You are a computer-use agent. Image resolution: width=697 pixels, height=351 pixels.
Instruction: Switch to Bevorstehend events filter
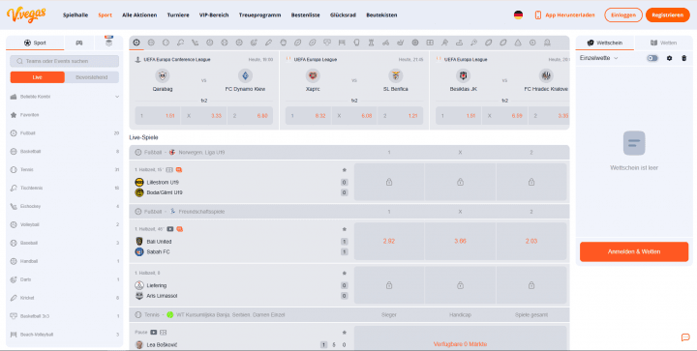pos(92,77)
